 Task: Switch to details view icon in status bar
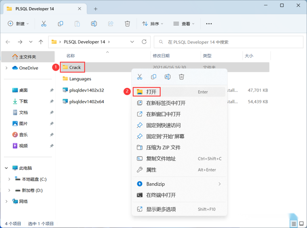pos(294,224)
